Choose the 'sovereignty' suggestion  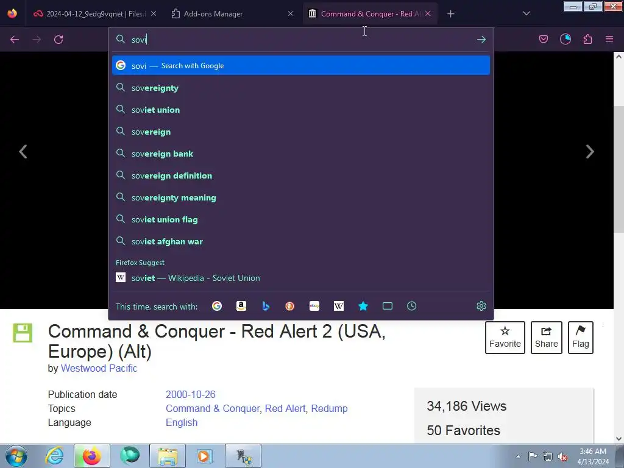tap(301, 88)
